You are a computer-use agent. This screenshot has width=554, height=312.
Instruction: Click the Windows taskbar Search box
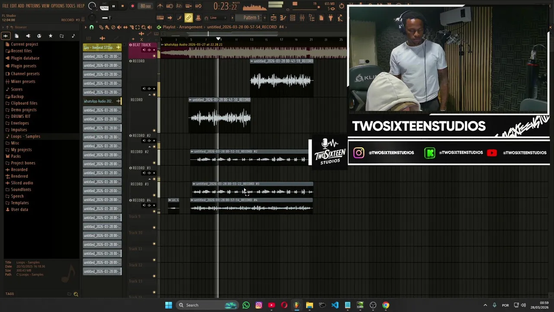207,305
